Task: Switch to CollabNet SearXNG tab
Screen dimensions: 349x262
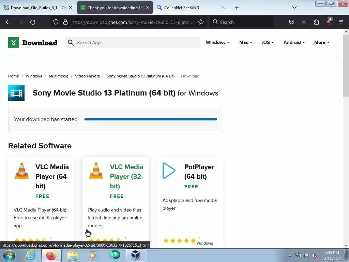Action: click(x=191, y=8)
